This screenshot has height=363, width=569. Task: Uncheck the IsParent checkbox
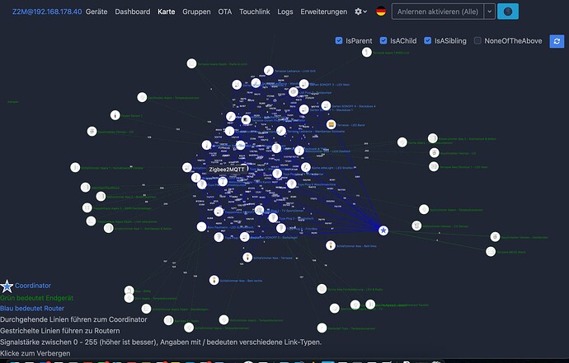click(339, 40)
